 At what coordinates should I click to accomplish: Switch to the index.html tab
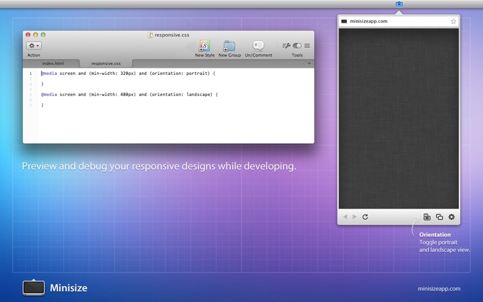53,63
